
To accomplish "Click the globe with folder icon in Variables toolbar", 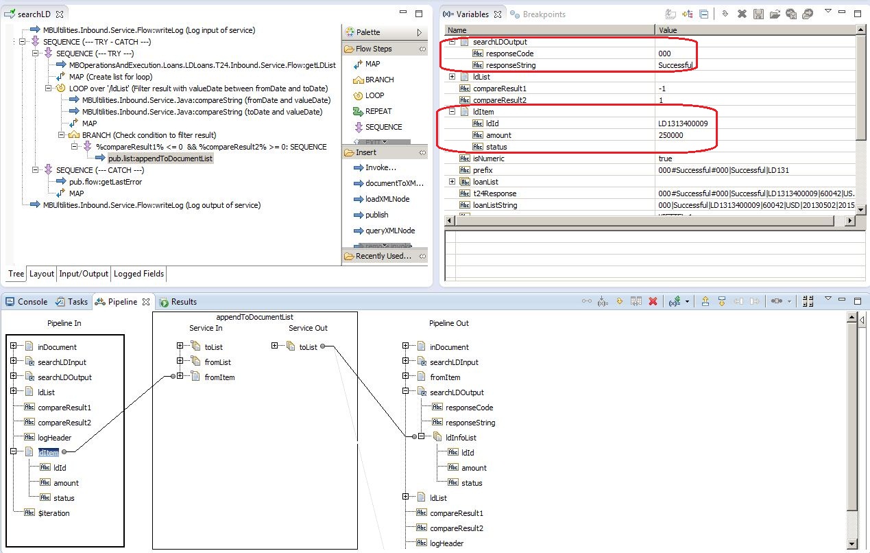I will [x=808, y=14].
